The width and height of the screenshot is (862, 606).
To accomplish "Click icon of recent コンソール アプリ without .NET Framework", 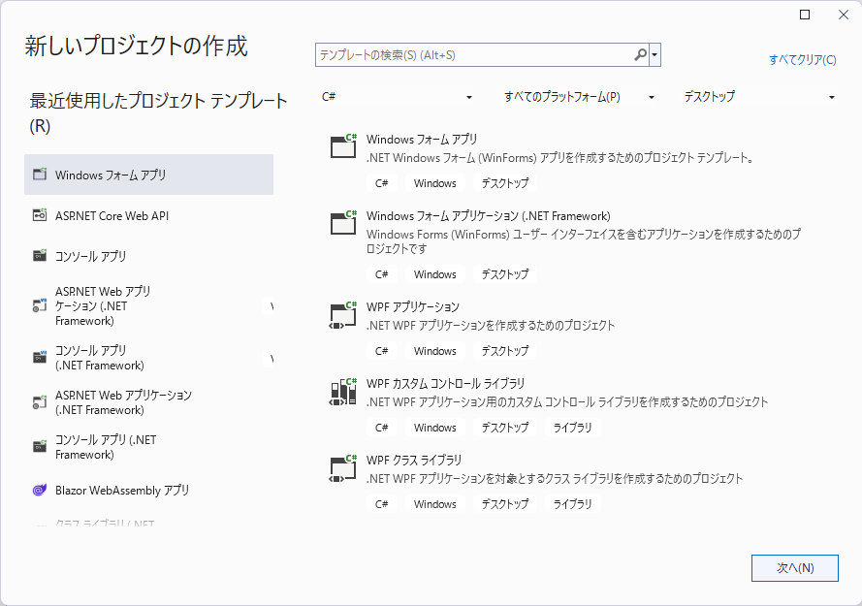I will coord(40,256).
